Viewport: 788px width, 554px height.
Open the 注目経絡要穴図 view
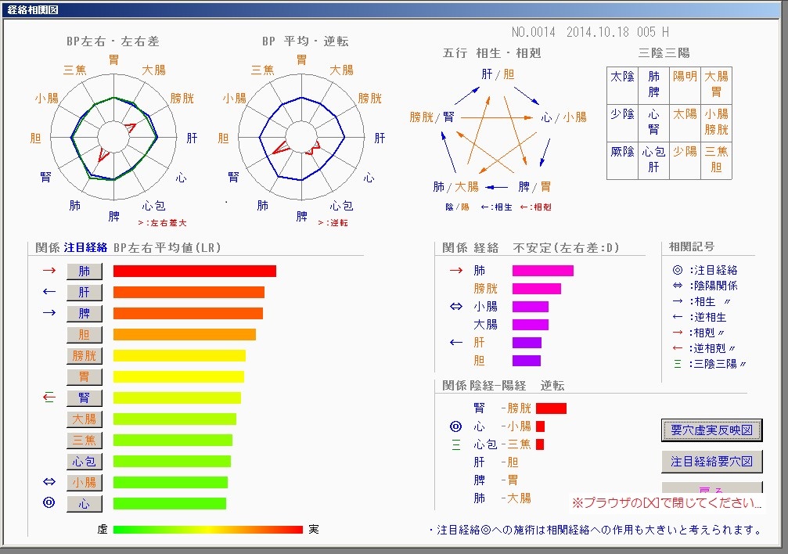pos(711,462)
